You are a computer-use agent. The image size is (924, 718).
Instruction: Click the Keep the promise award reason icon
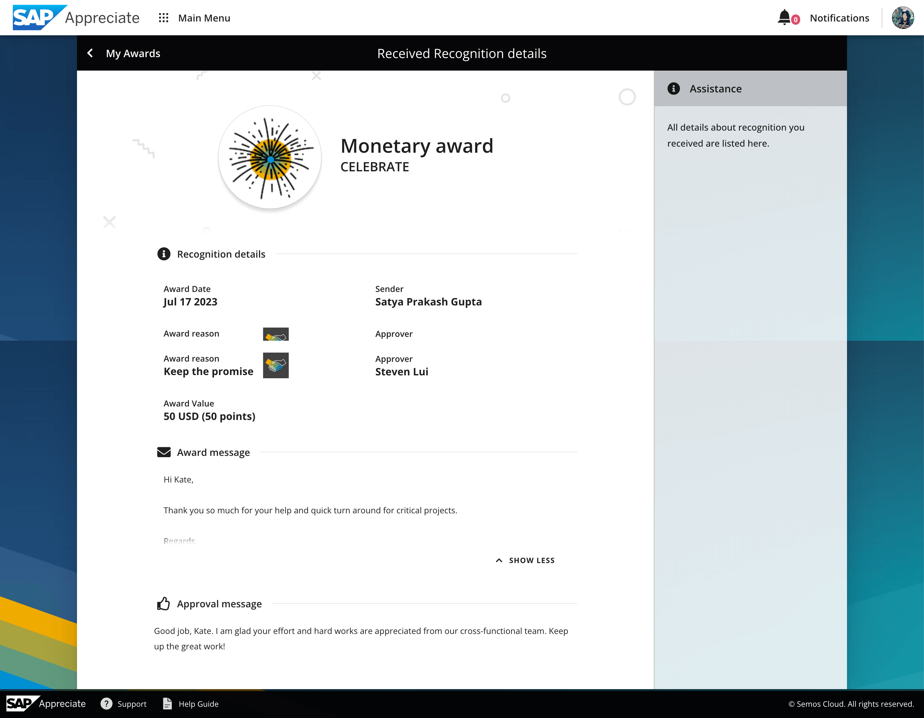pyautogui.click(x=275, y=365)
